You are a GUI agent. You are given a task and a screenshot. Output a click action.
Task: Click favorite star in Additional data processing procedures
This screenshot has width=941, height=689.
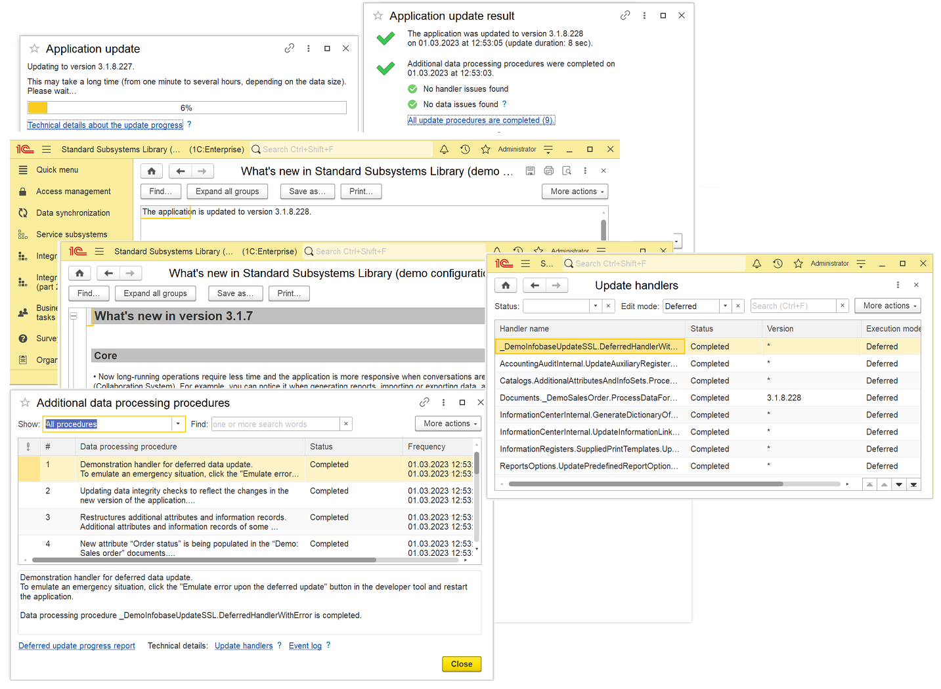point(25,402)
